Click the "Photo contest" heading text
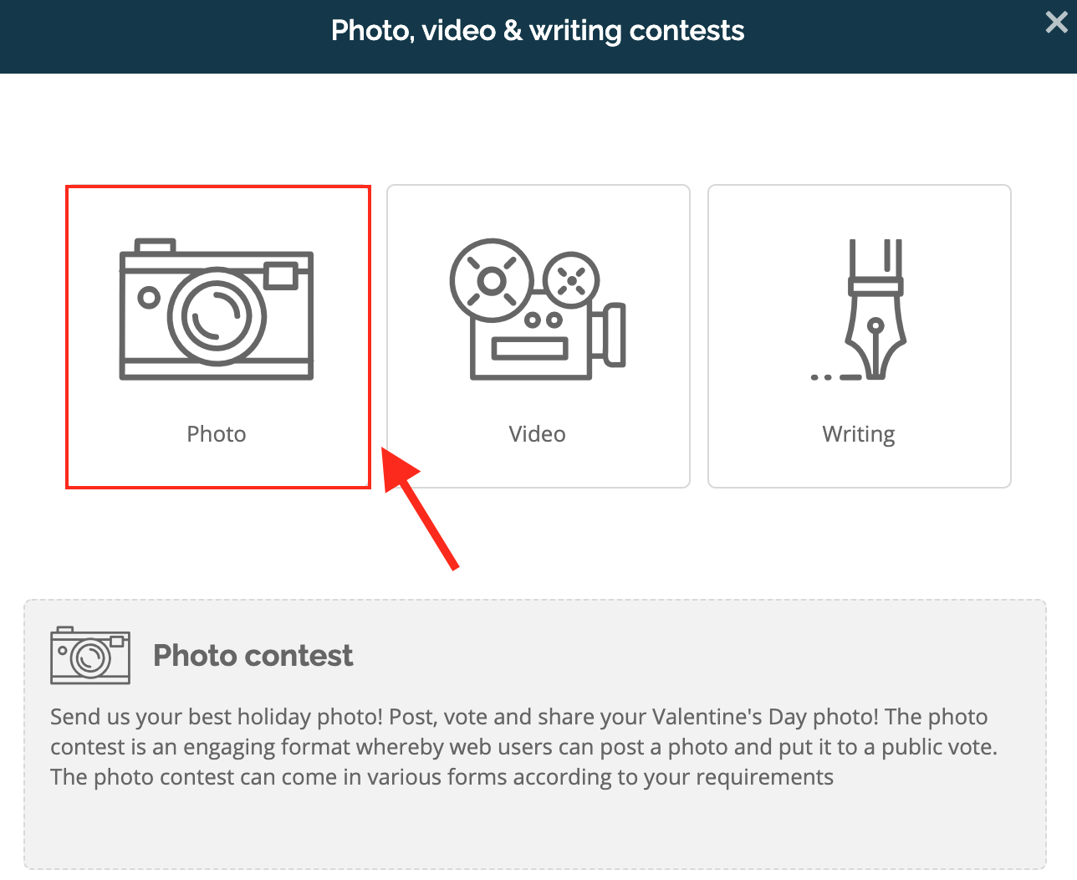 (253, 656)
